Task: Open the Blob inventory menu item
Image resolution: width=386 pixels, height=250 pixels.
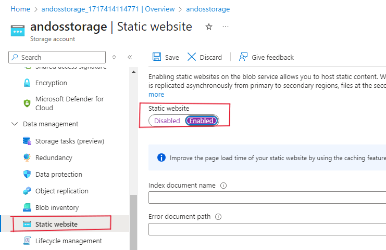Action: (57, 208)
